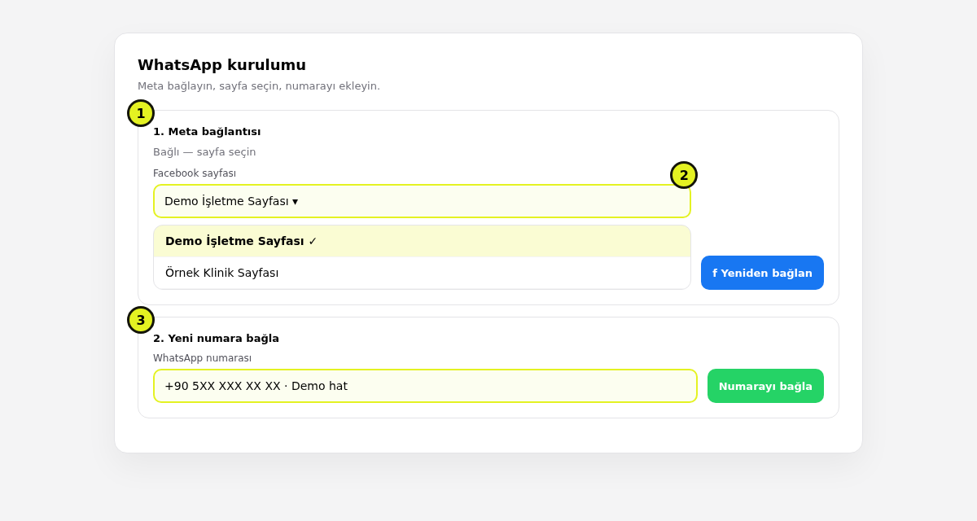Click the Yeniden bağla button

pyautogui.click(x=762, y=273)
